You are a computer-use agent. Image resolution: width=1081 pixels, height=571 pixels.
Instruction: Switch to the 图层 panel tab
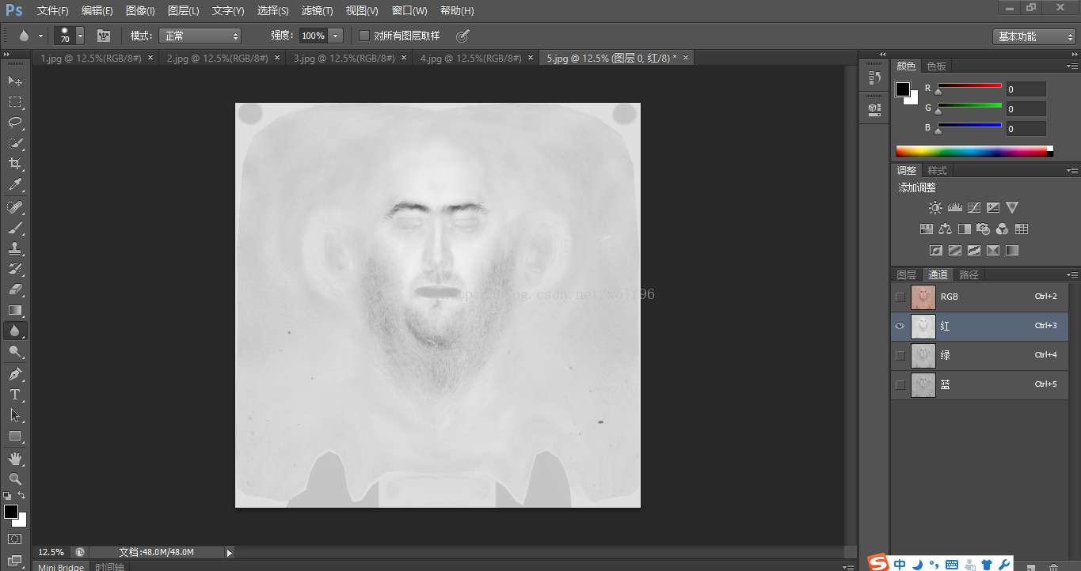click(906, 274)
